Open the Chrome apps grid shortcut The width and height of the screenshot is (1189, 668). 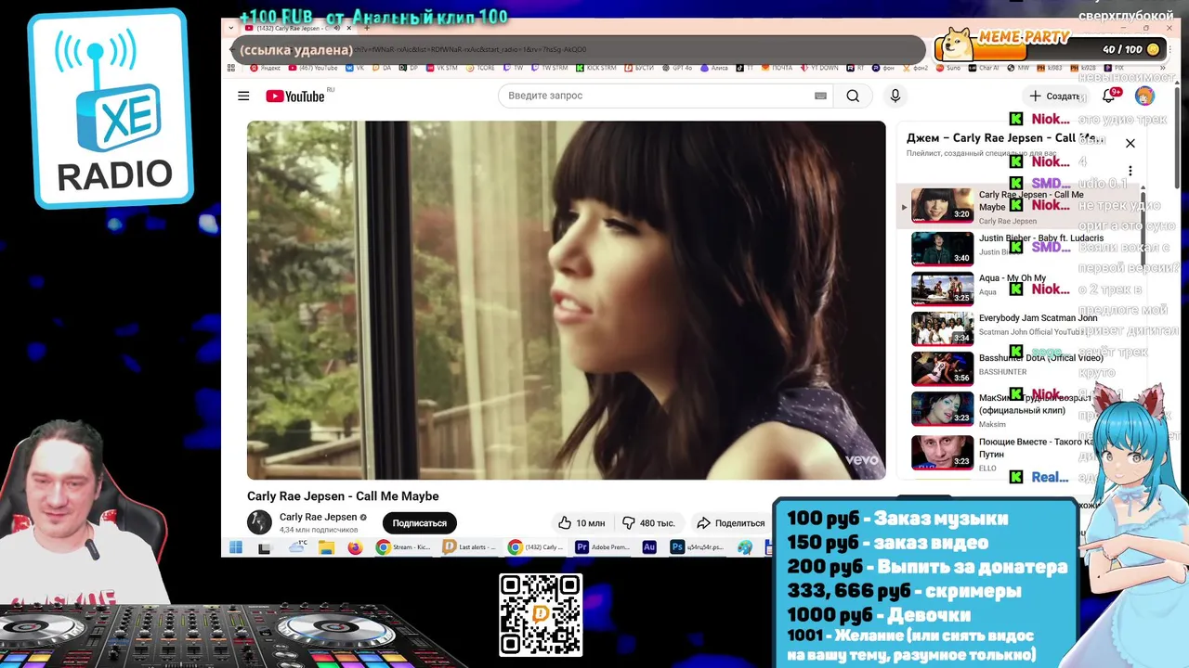point(231,68)
